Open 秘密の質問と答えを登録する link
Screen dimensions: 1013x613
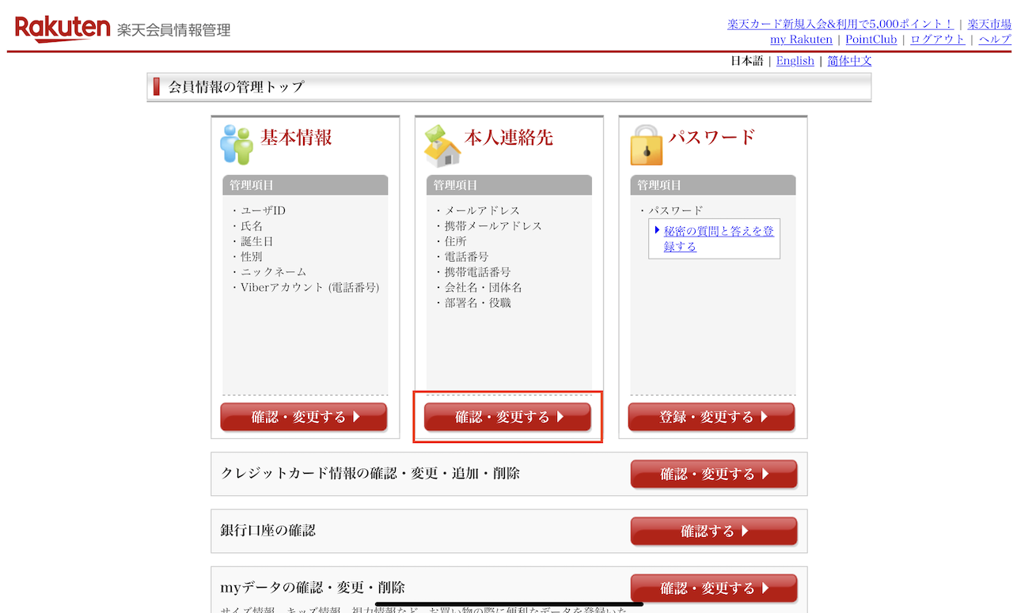pos(718,238)
